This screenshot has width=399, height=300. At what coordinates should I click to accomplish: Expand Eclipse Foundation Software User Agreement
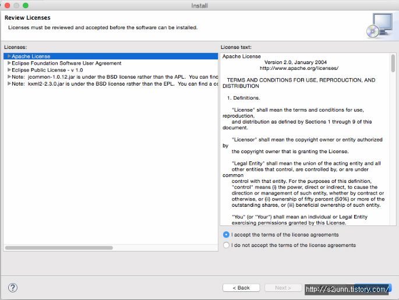tap(9, 63)
